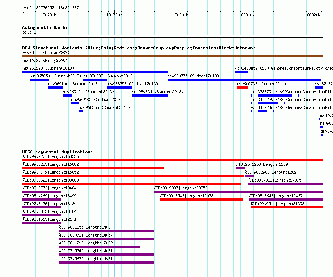Click nsv969101 (Sudmant2013) label
Image resolution: width=333 pixels, height=277 pixels.
(x=88, y=92)
